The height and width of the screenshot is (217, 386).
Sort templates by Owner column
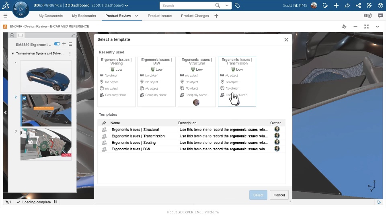275,123
